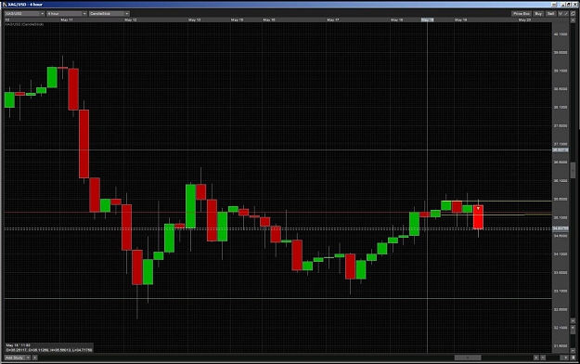The height and width of the screenshot is (364, 580).
Task: Click the May 17 date label
Action: [x=333, y=20]
